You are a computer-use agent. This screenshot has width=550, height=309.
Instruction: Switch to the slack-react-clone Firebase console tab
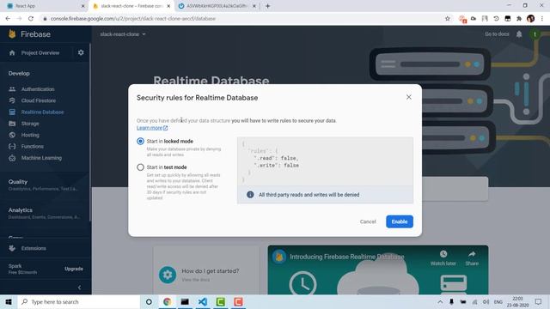click(x=131, y=6)
